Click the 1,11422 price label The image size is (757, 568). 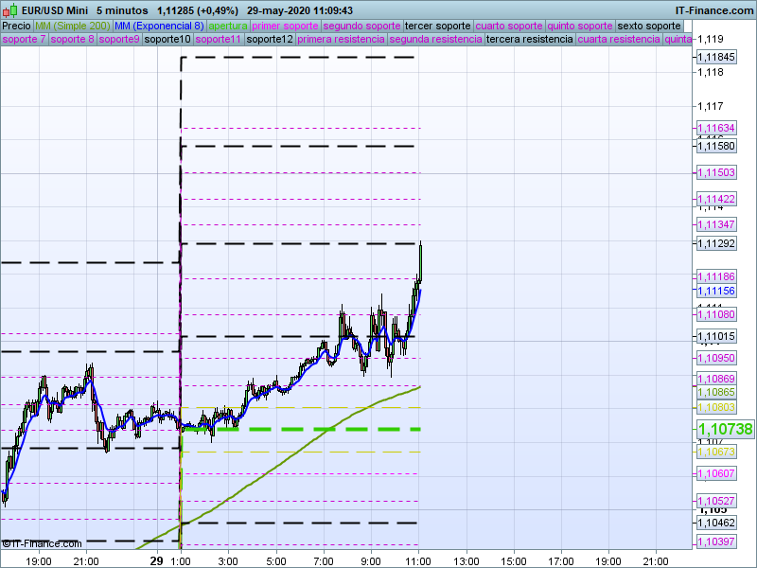pos(716,199)
